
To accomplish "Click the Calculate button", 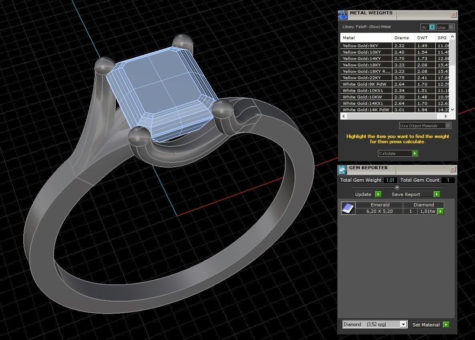I will click(x=398, y=154).
